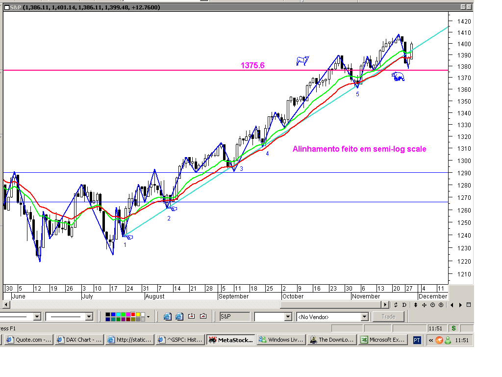Switch to http://static taskbar window
Screen dimensions: 502x377
coord(130,340)
